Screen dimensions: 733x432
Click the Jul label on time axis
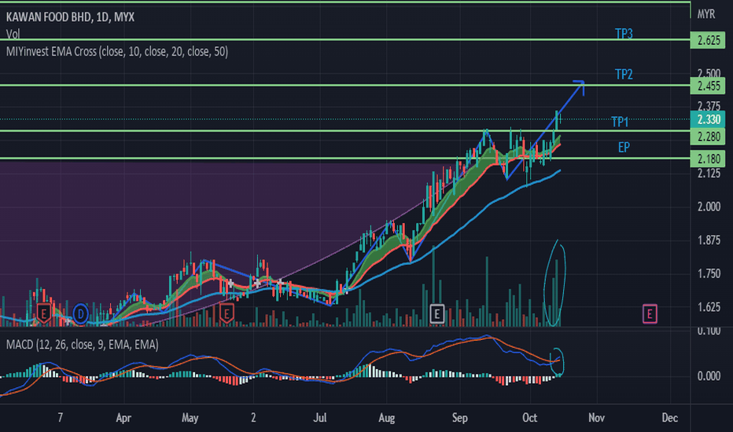point(320,418)
